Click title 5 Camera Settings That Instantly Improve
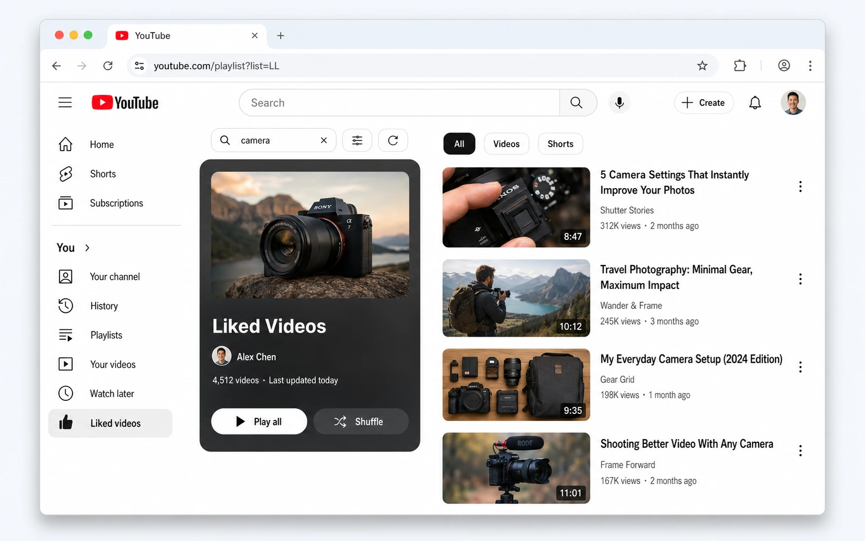Viewport: 865px width, 541px height. [674, 182]
